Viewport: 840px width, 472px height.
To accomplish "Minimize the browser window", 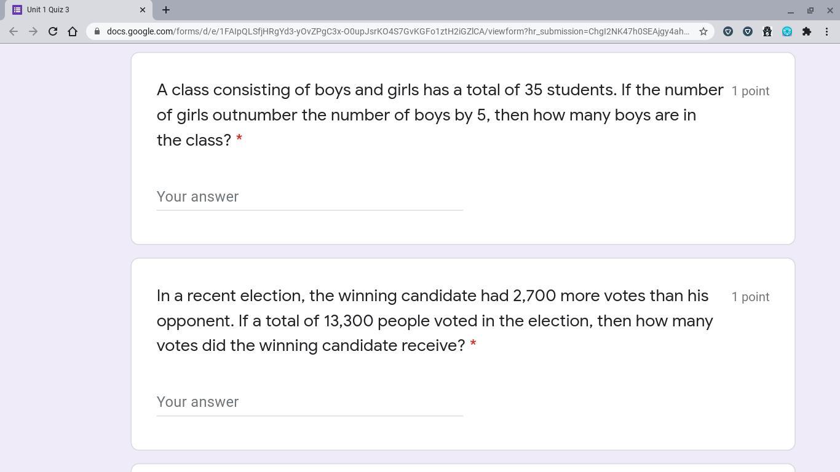I will point(791,10).
